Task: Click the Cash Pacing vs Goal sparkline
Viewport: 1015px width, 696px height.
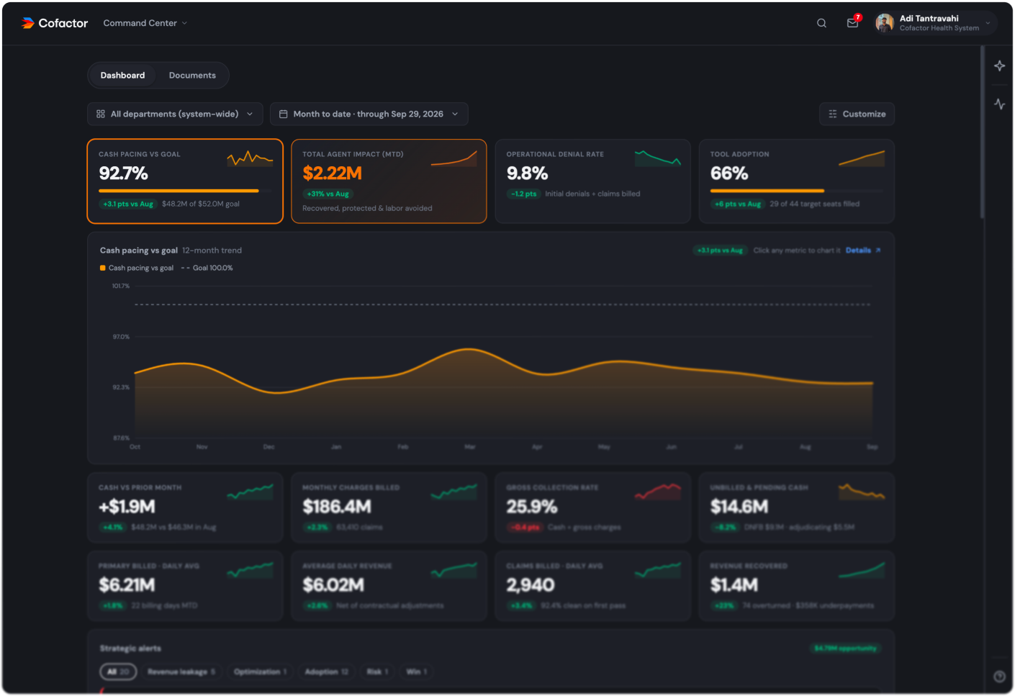Action: [x=250, y=158]
